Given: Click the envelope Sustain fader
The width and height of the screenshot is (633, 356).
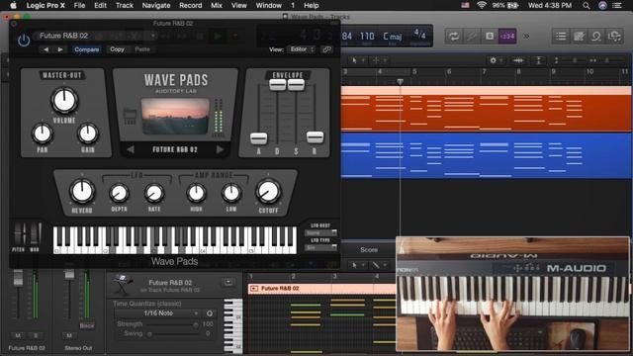Looking at the screenshot, I should tap(296, 85).
